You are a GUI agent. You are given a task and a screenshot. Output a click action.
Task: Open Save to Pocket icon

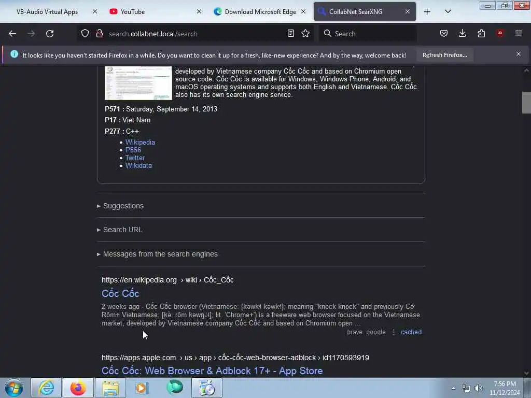click(444, 34)
